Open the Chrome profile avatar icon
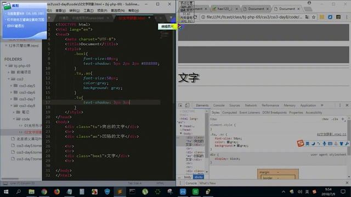 pos(309,3)
